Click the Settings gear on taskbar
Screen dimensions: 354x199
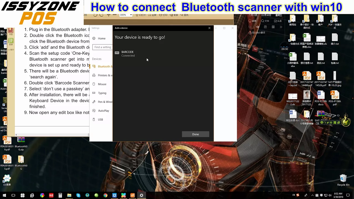coord(142,195)
